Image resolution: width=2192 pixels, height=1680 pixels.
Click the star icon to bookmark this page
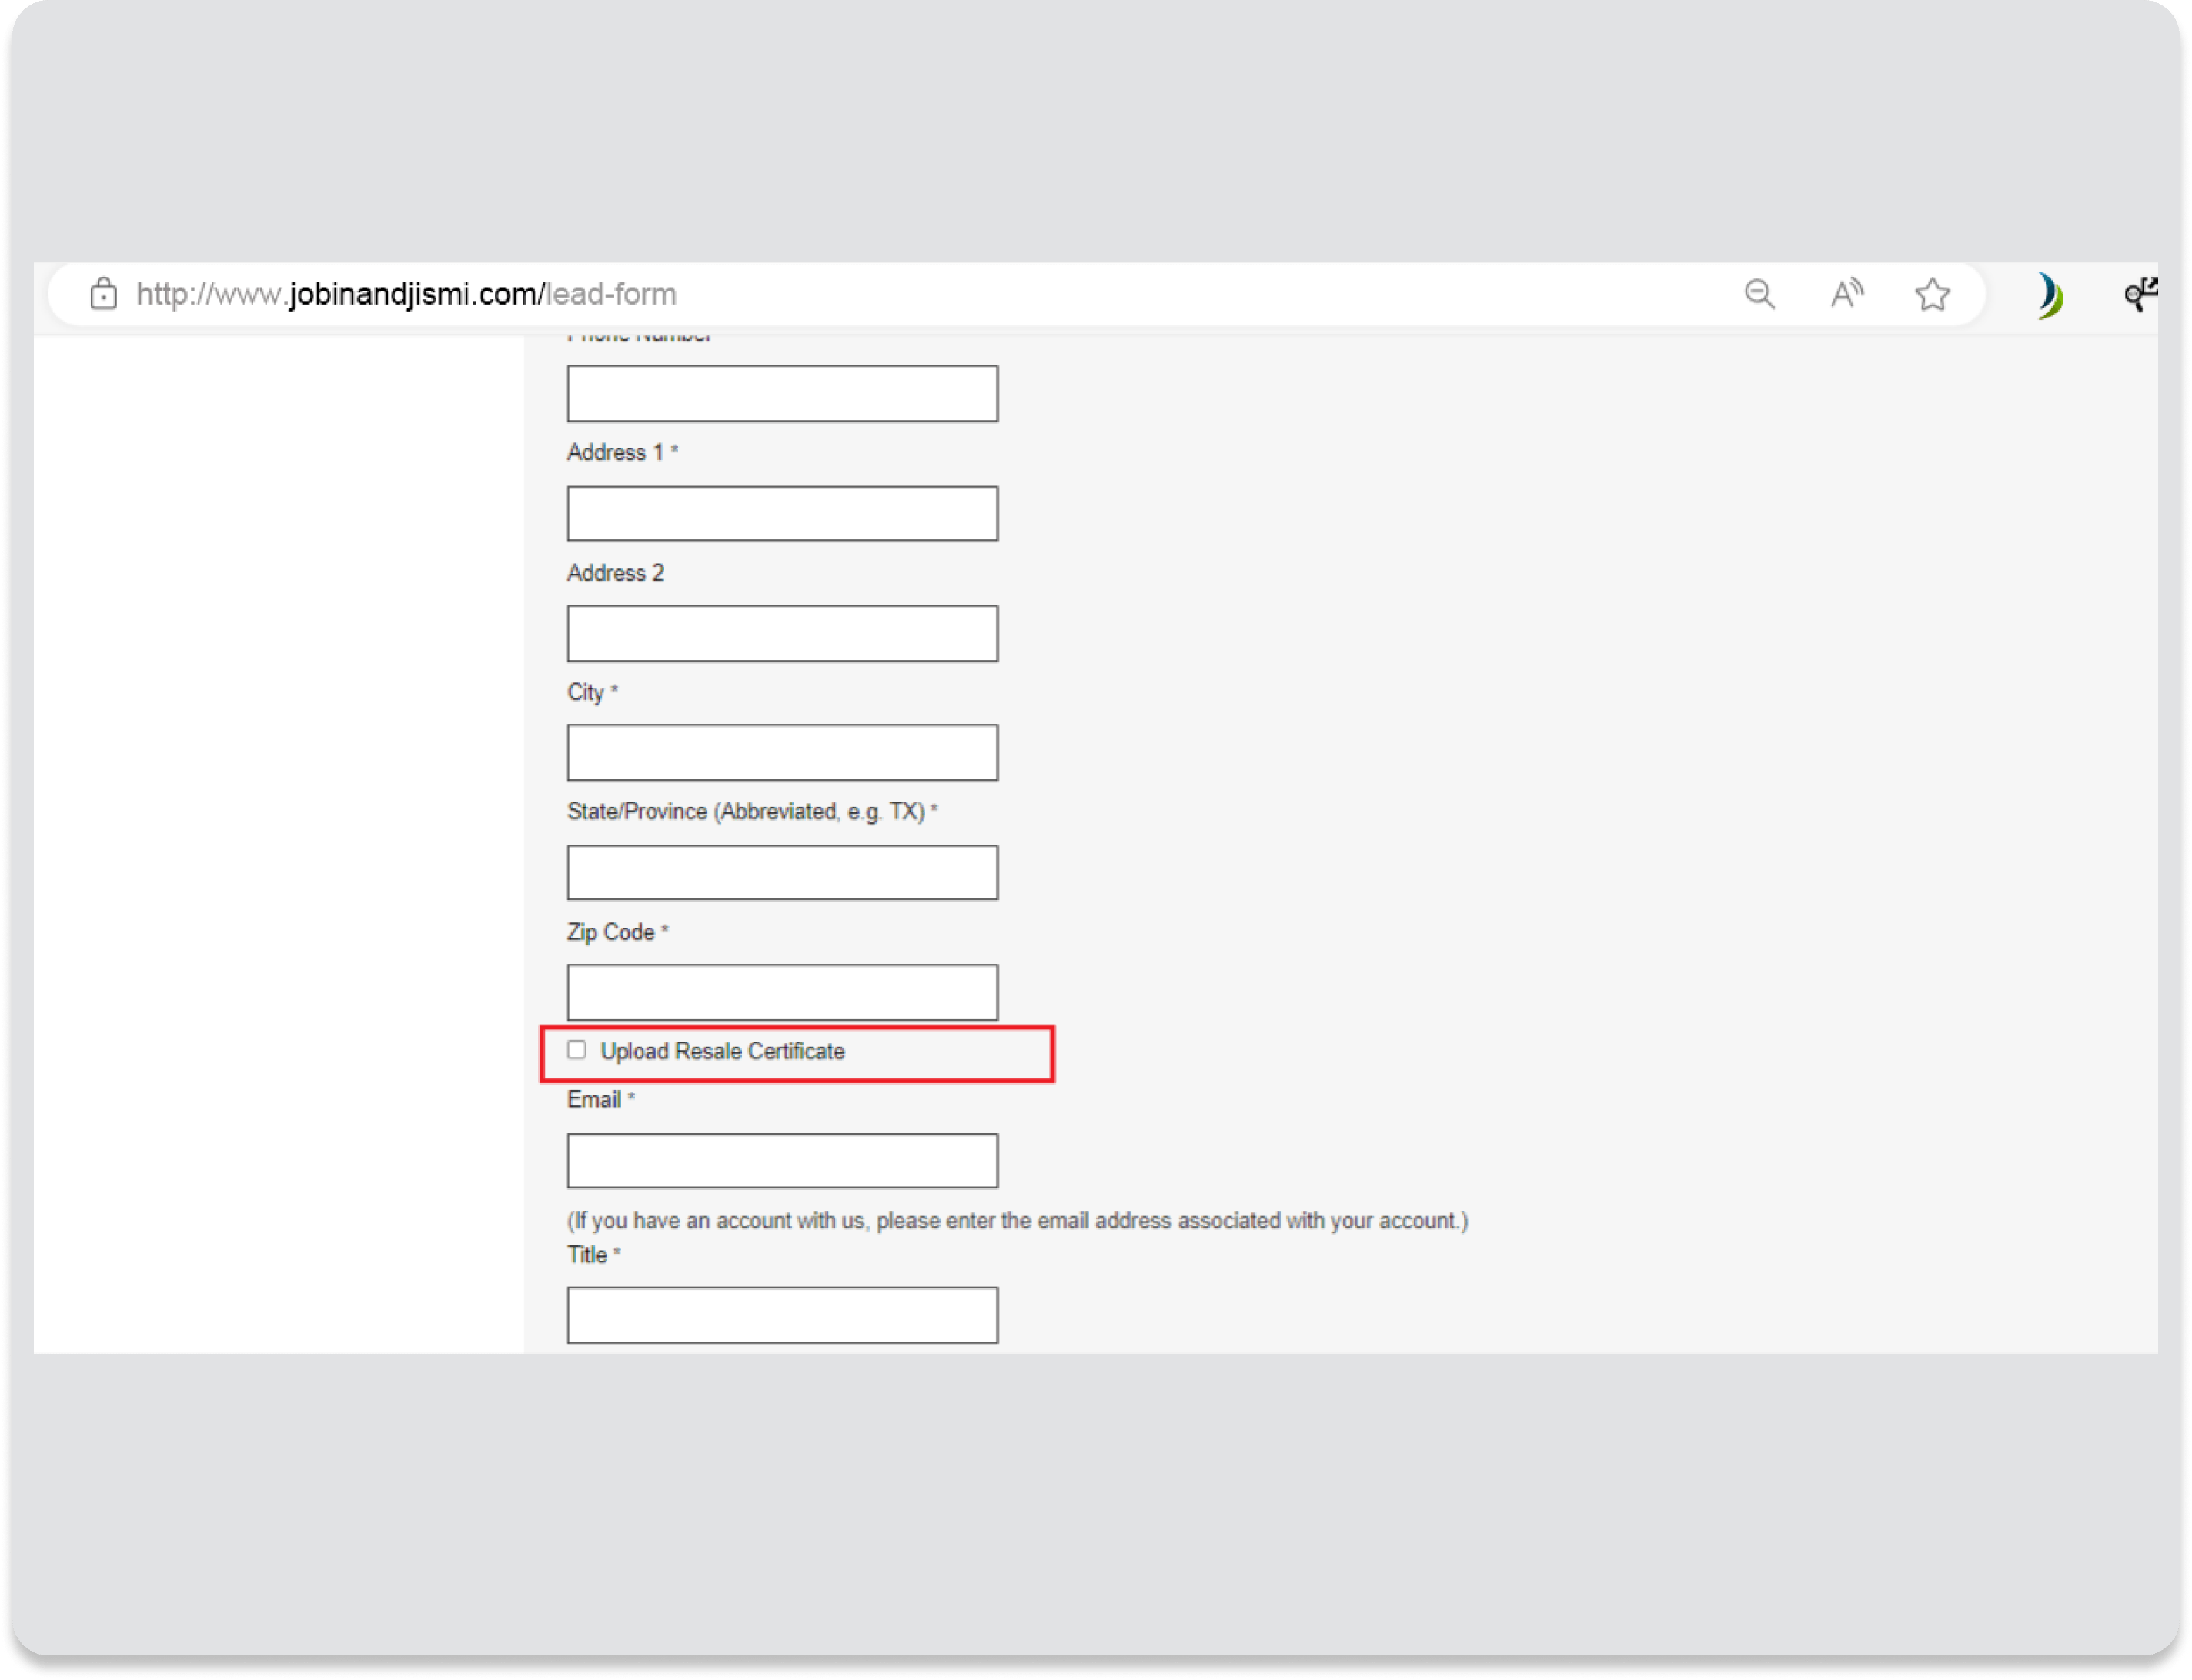click(x=1933, y=293)
